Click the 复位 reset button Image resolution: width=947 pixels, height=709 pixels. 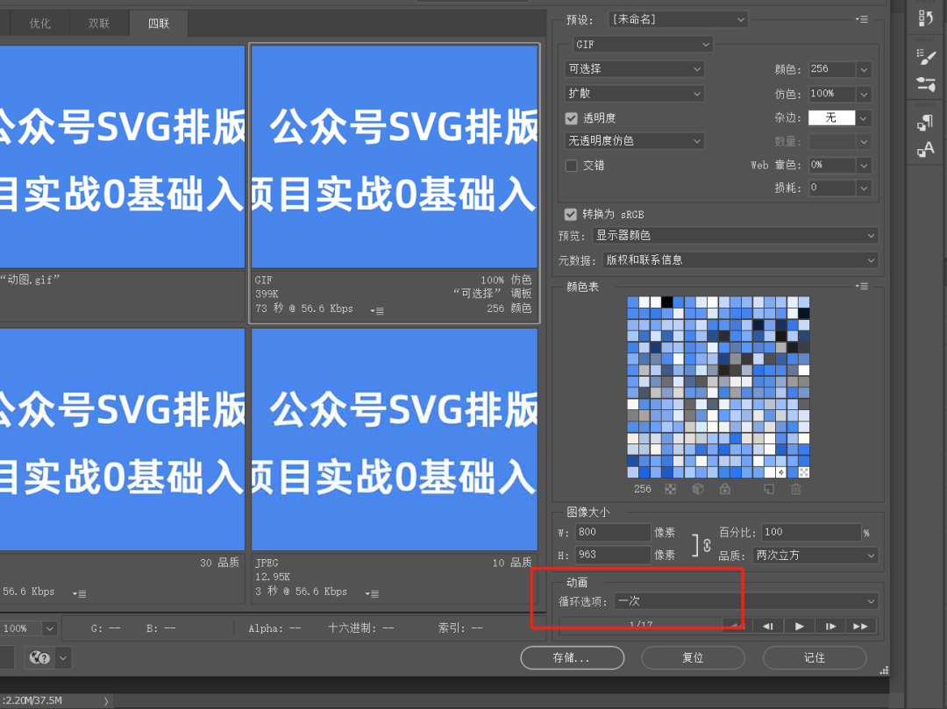click(693, 657)
